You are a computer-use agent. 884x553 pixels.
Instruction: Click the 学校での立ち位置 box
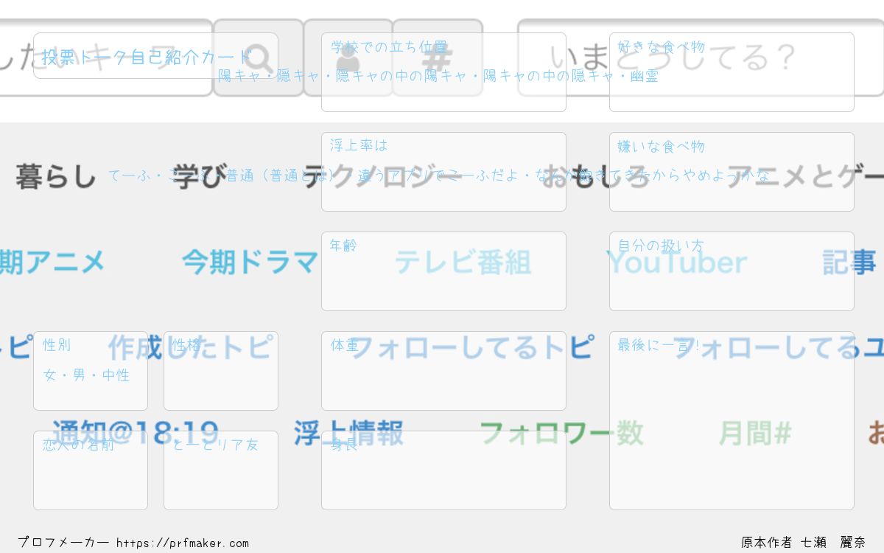tap(443, 72)
